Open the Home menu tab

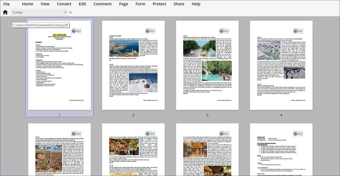point(27,4)
